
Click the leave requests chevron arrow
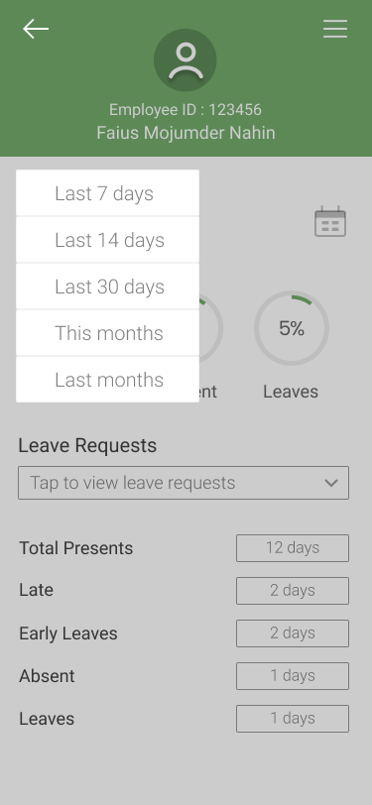pyautogui.click(x=331, y=483)
